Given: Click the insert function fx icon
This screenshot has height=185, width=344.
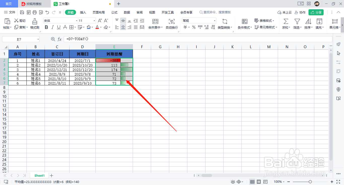Looking at the screenshot, I should 60,39.
